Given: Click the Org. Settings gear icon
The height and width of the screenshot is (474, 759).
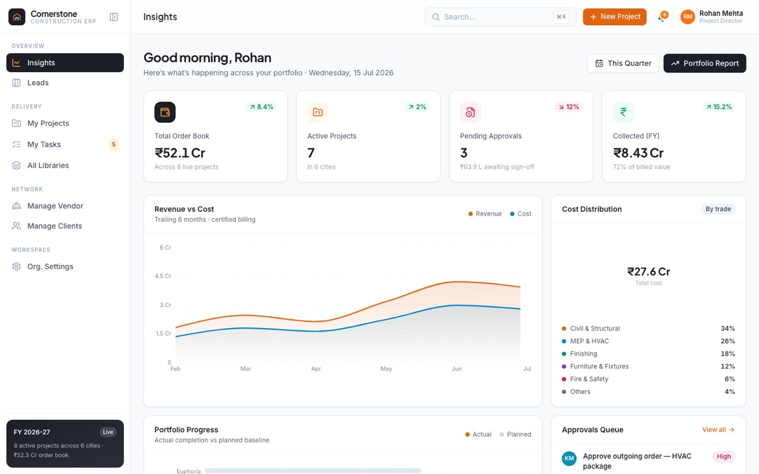Looking at the screenshot, I should (16, 267).
